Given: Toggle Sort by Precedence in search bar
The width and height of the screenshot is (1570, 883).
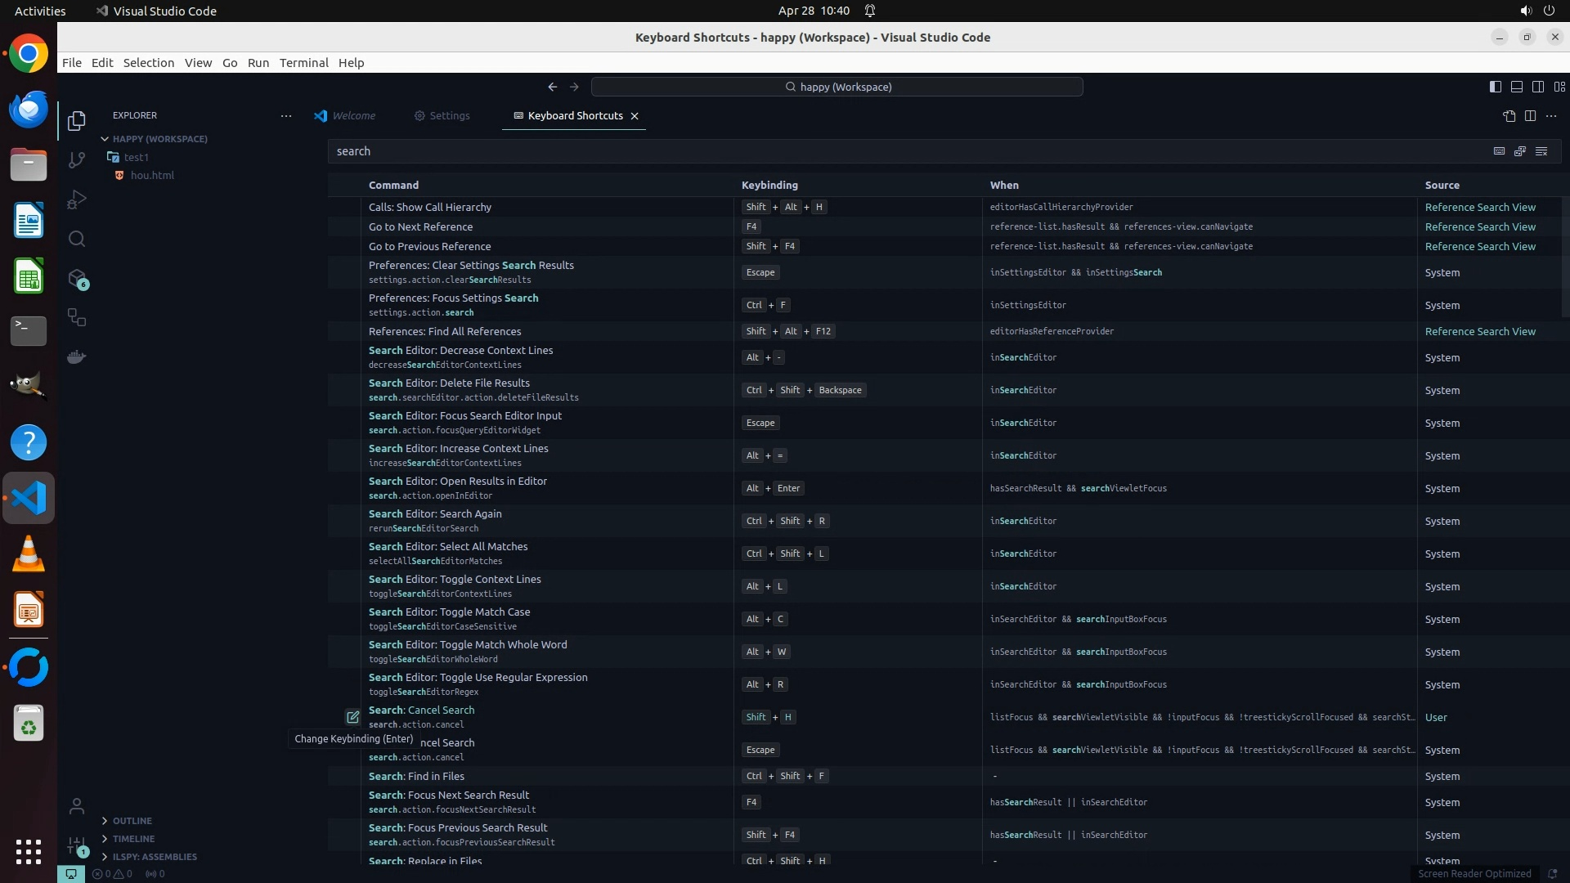Looking at the screenshot, I should coord(1520,151).
